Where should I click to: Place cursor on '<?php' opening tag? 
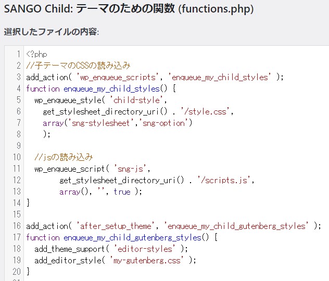[36, 54]
